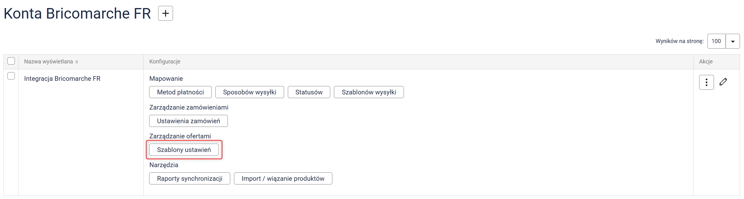Screen dimensions: 744x199
Task: Click sort arrows beside Nazwa wyświetlana
Action: point(77,62)
